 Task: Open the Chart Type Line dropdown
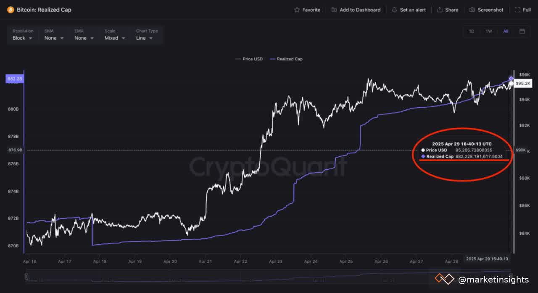tap(144, 38)
